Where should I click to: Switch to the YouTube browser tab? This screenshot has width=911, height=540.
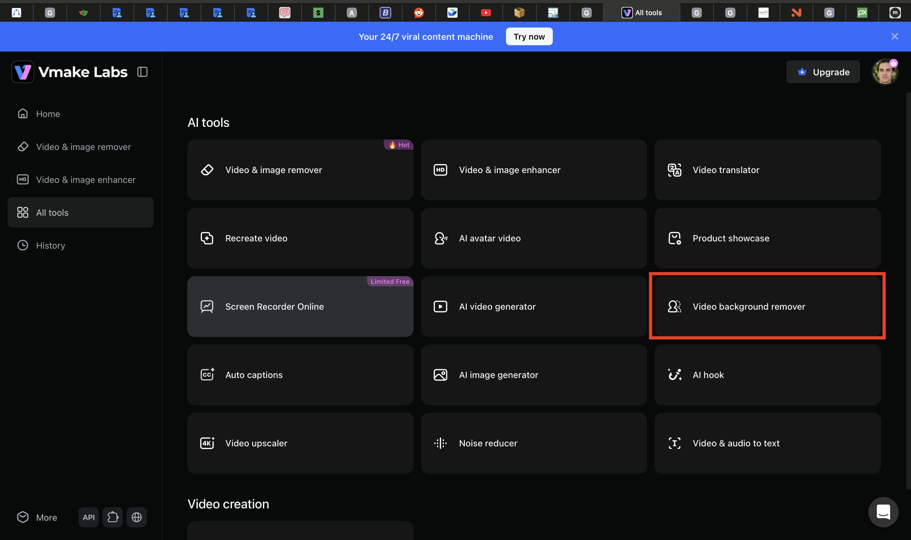point(485,13)
